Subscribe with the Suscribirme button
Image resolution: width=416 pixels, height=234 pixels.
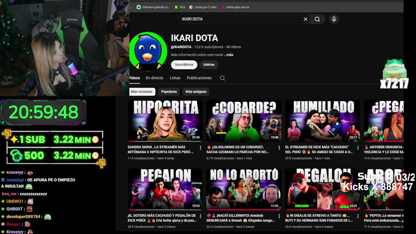[x=184, y=65]
